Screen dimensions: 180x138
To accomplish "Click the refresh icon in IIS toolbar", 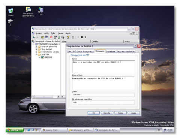I will coord(59,37).
